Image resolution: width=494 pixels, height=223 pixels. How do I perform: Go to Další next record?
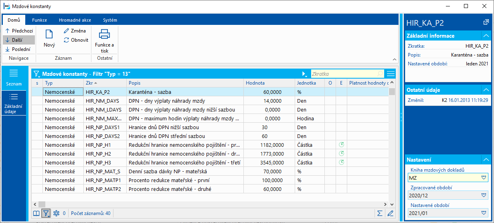coord(18,40)
